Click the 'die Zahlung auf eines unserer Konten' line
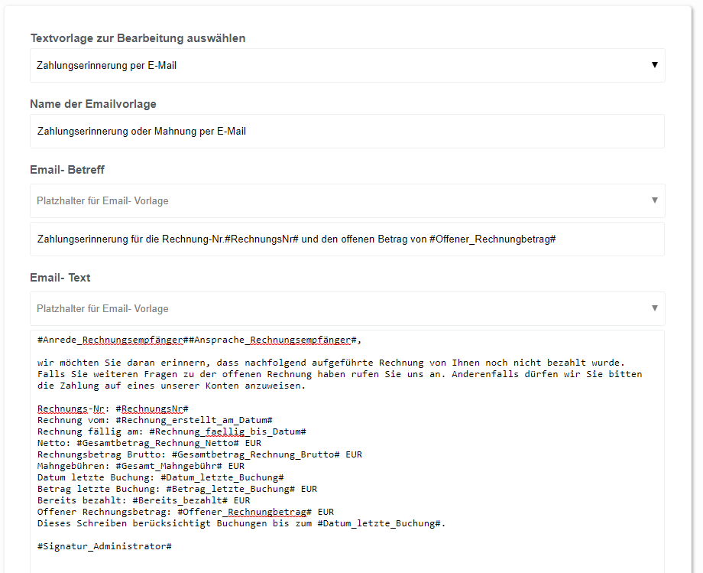This screenshot has width=703, height=573. (x=171, y=386)
